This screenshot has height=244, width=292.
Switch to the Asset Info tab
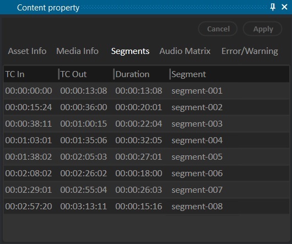pos(27,51)
